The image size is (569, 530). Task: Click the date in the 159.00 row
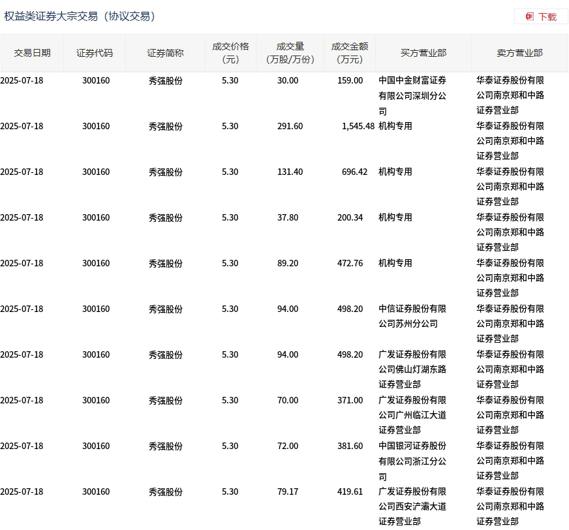tap(22, 80)
